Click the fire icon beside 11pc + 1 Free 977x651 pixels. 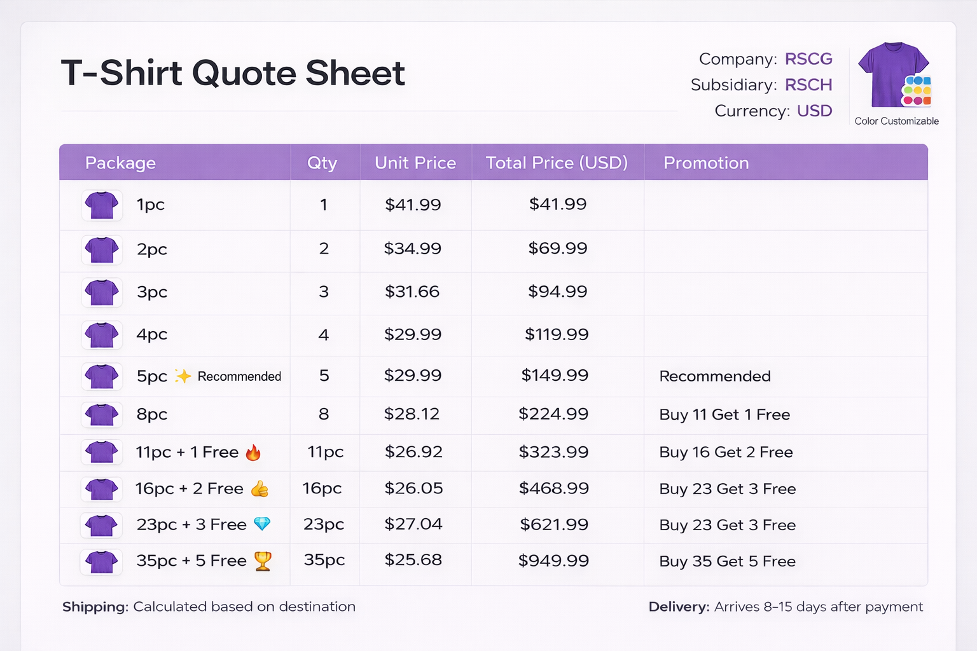[253, 453]
